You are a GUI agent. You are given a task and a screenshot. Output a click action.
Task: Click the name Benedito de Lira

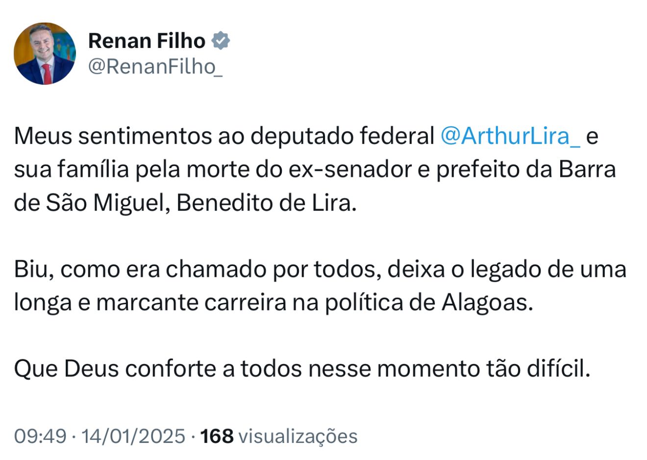click(264, 203)
